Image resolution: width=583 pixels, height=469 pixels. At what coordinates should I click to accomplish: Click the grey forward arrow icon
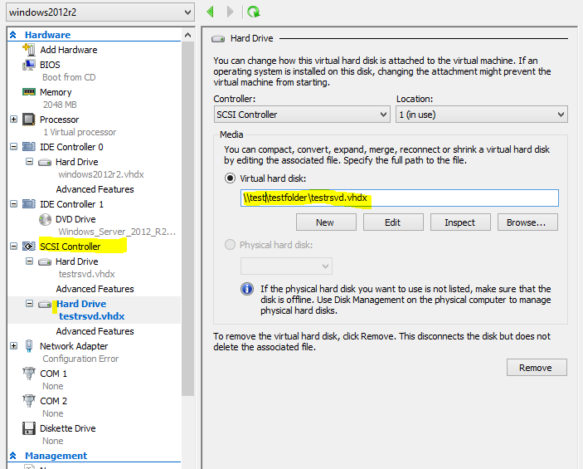231,12
